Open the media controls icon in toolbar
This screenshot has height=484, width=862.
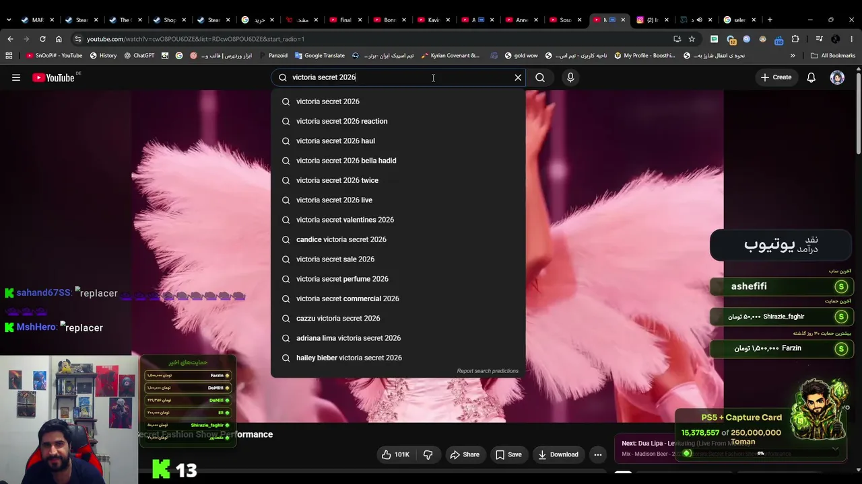pos(820,39)
